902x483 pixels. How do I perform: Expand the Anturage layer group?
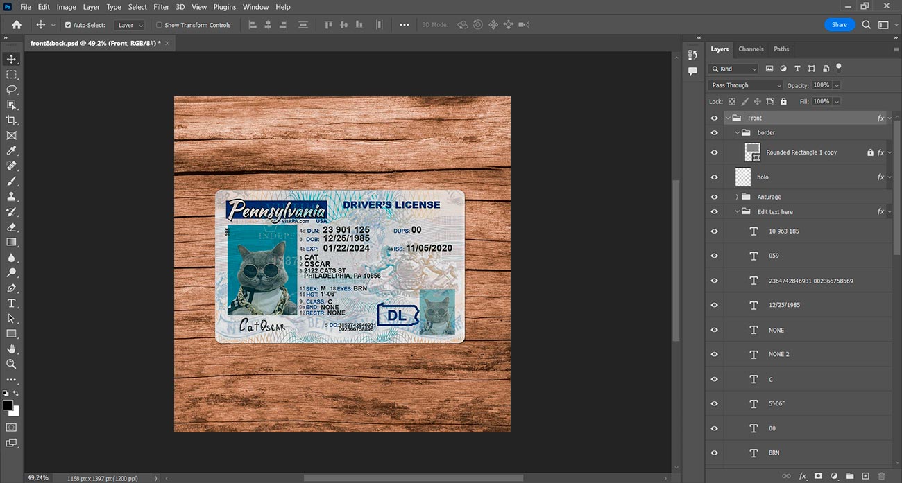(737, 197)
